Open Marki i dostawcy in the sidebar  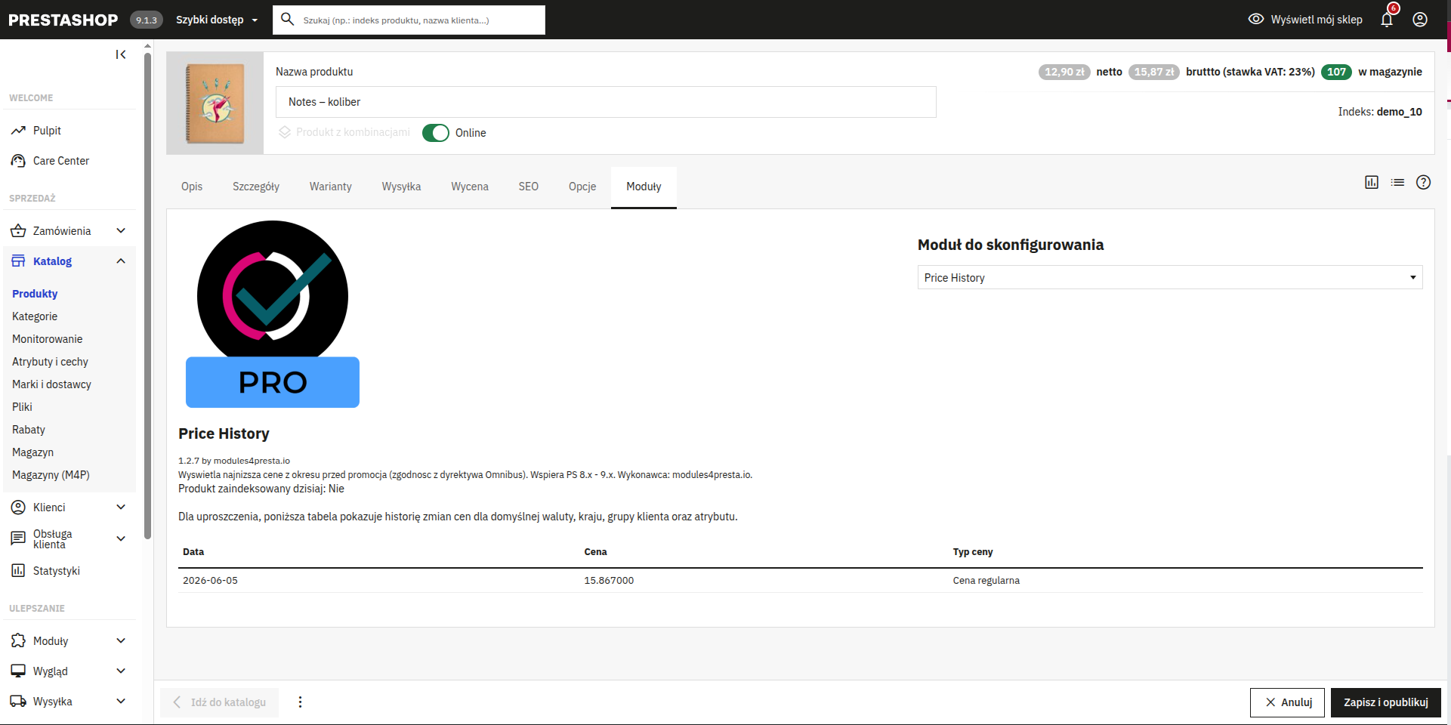[x=51, y=384]
